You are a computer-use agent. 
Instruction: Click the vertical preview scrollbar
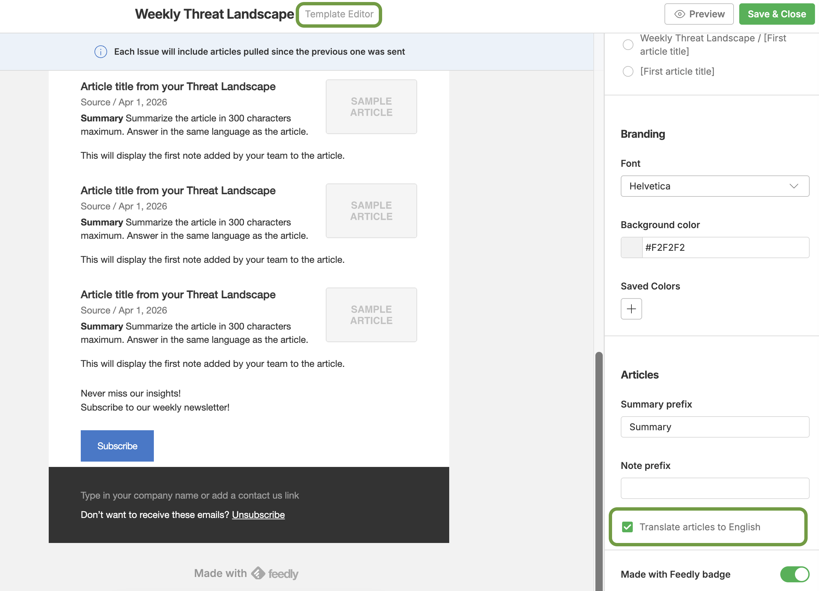pos(599,469)
